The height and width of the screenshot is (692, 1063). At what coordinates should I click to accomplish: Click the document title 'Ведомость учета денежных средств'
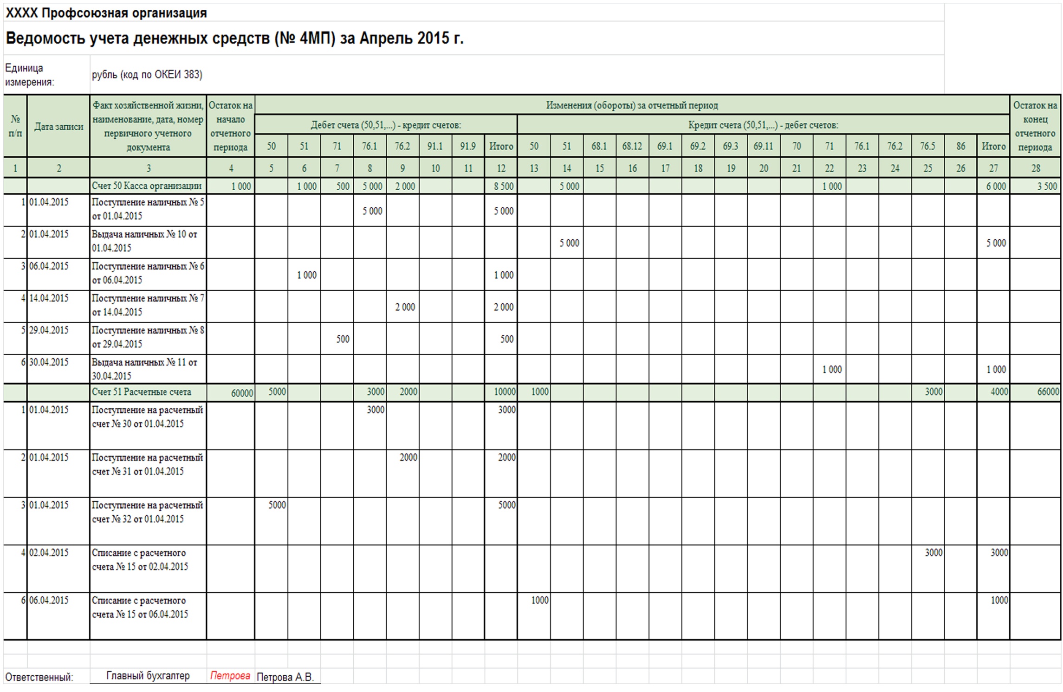[x=234, y=38]
